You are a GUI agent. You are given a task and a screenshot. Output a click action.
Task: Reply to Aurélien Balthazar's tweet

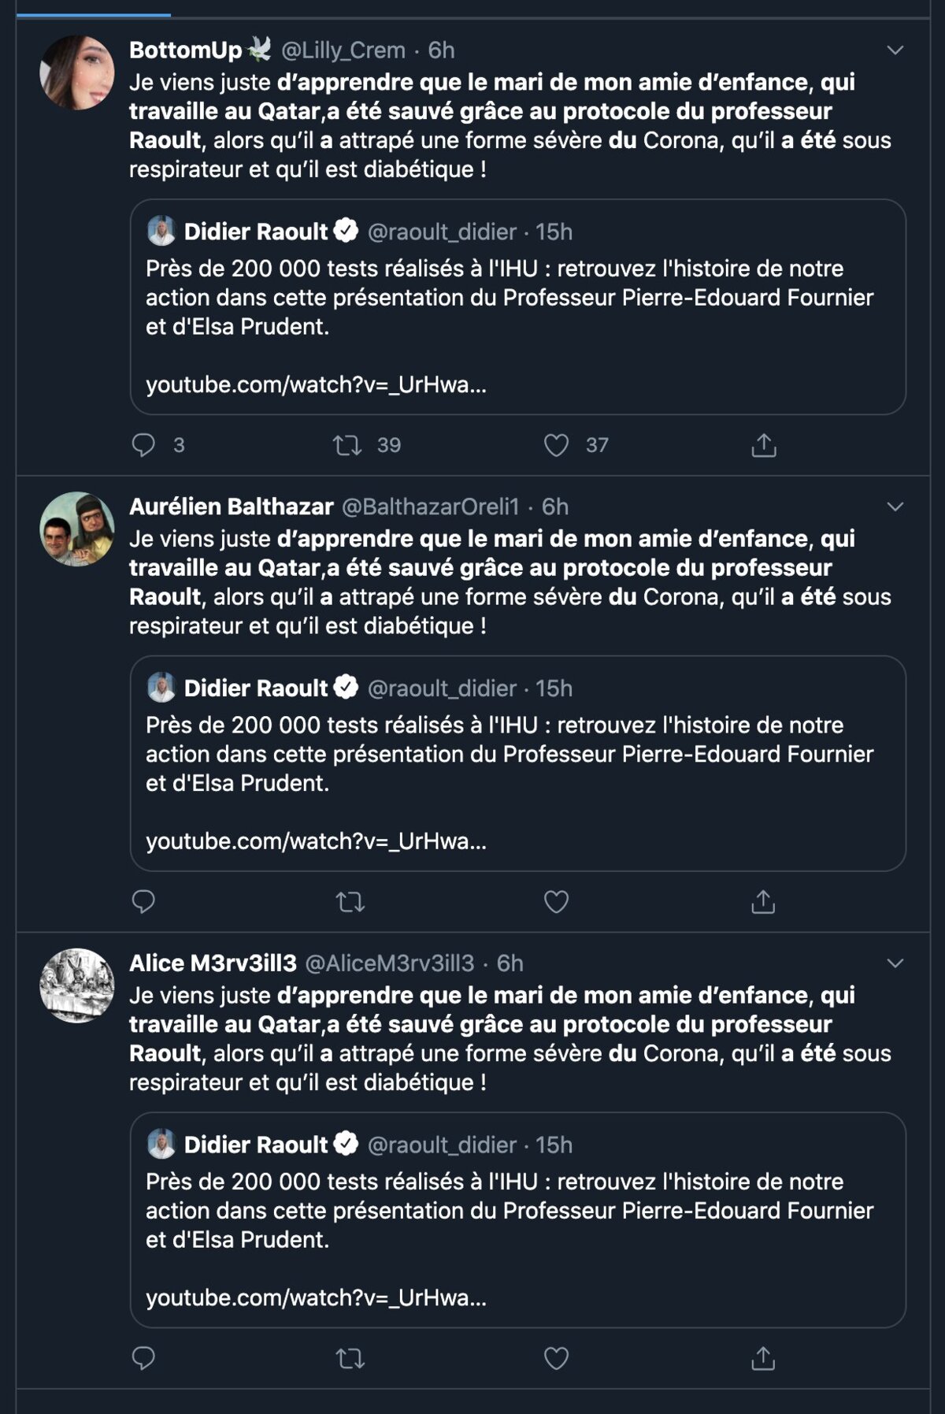tap(143, 901)
